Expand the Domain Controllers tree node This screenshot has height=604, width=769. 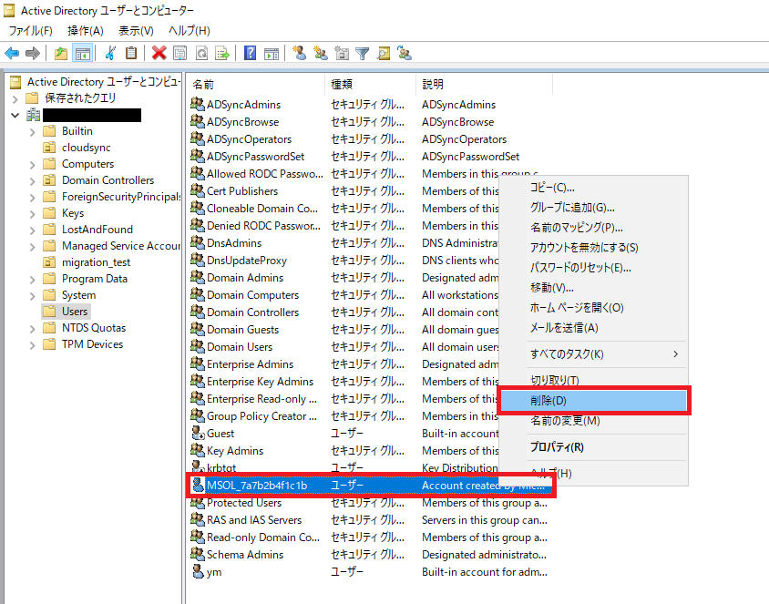coord(33,181)
